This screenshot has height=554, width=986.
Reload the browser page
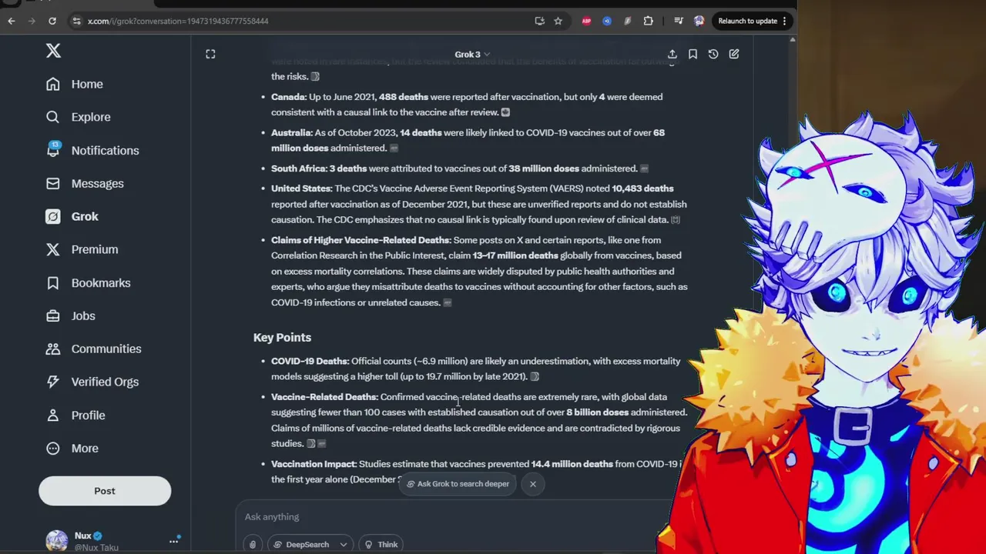[52, 21]
